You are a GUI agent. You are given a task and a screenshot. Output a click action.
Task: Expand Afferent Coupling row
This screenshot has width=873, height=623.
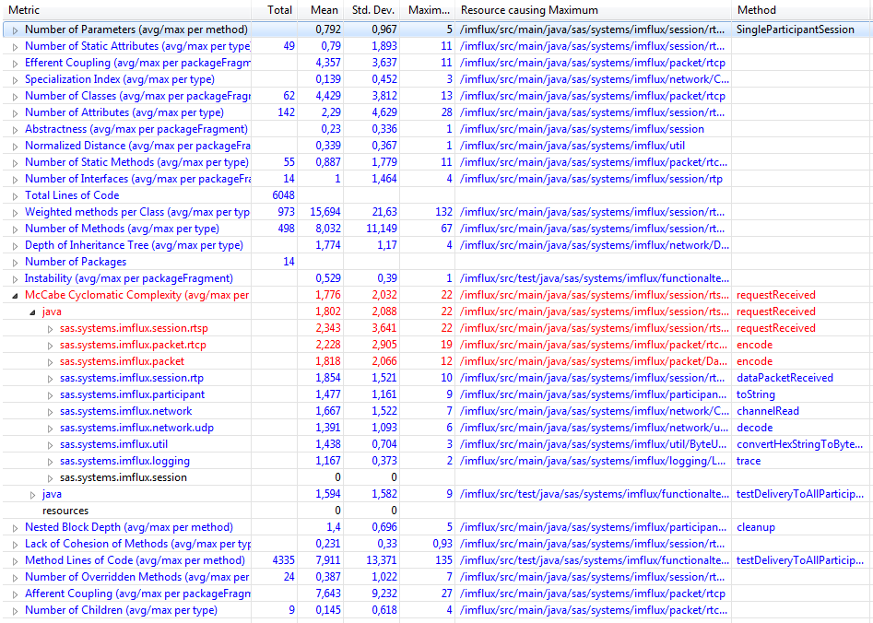[15, 594]
